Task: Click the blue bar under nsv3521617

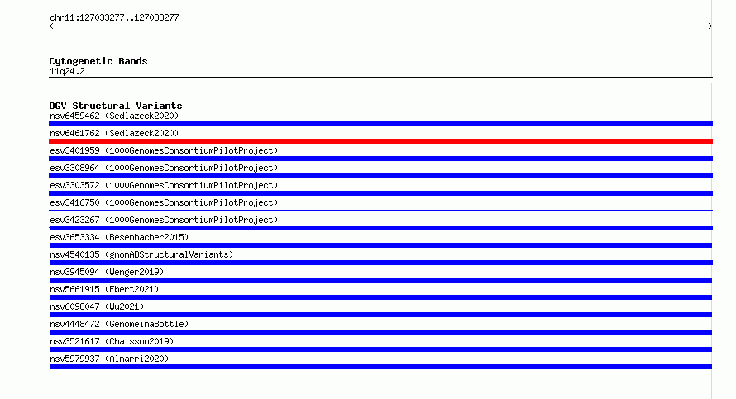Action: click(380, 349)
